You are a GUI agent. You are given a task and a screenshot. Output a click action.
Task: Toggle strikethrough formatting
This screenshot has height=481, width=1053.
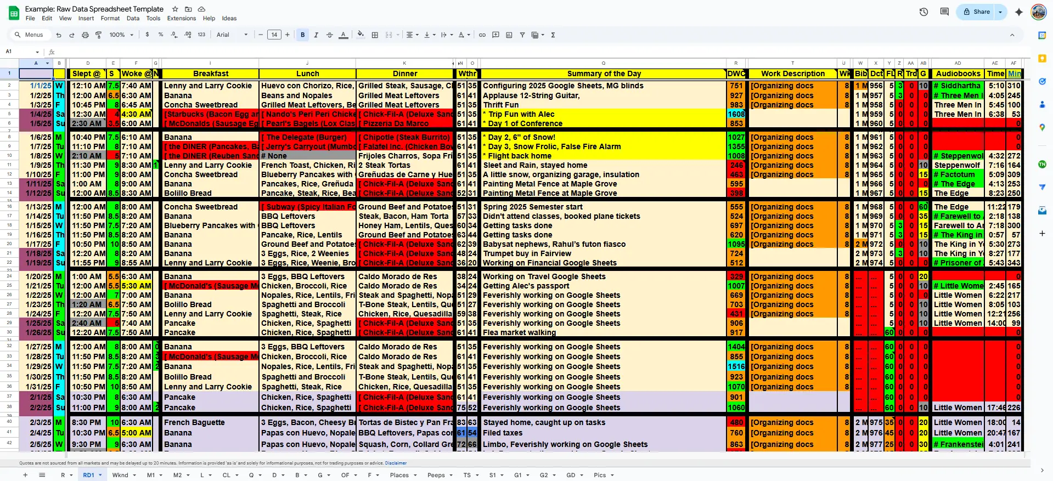(x=330, y=35)
